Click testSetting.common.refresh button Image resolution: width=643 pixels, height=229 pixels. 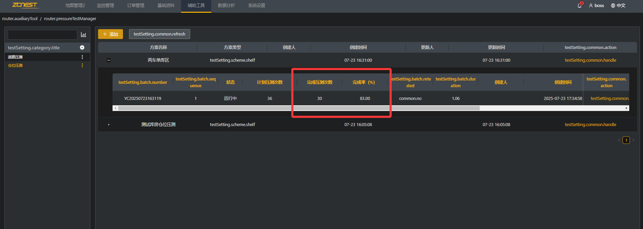(160, 34)
